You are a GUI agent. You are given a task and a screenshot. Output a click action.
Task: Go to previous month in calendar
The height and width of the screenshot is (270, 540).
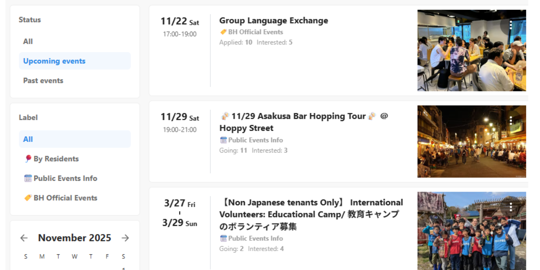click(x=24, y=238)
